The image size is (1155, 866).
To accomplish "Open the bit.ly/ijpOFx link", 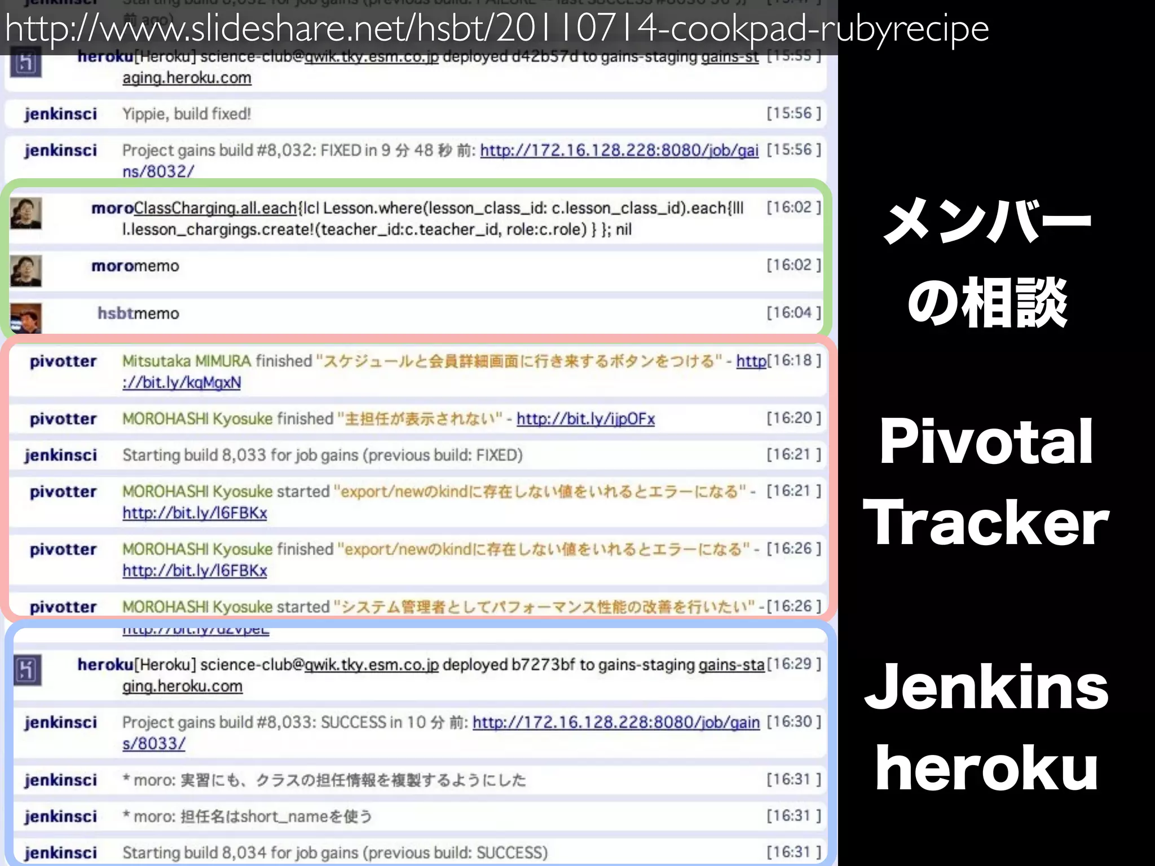I will pos(585,419).
